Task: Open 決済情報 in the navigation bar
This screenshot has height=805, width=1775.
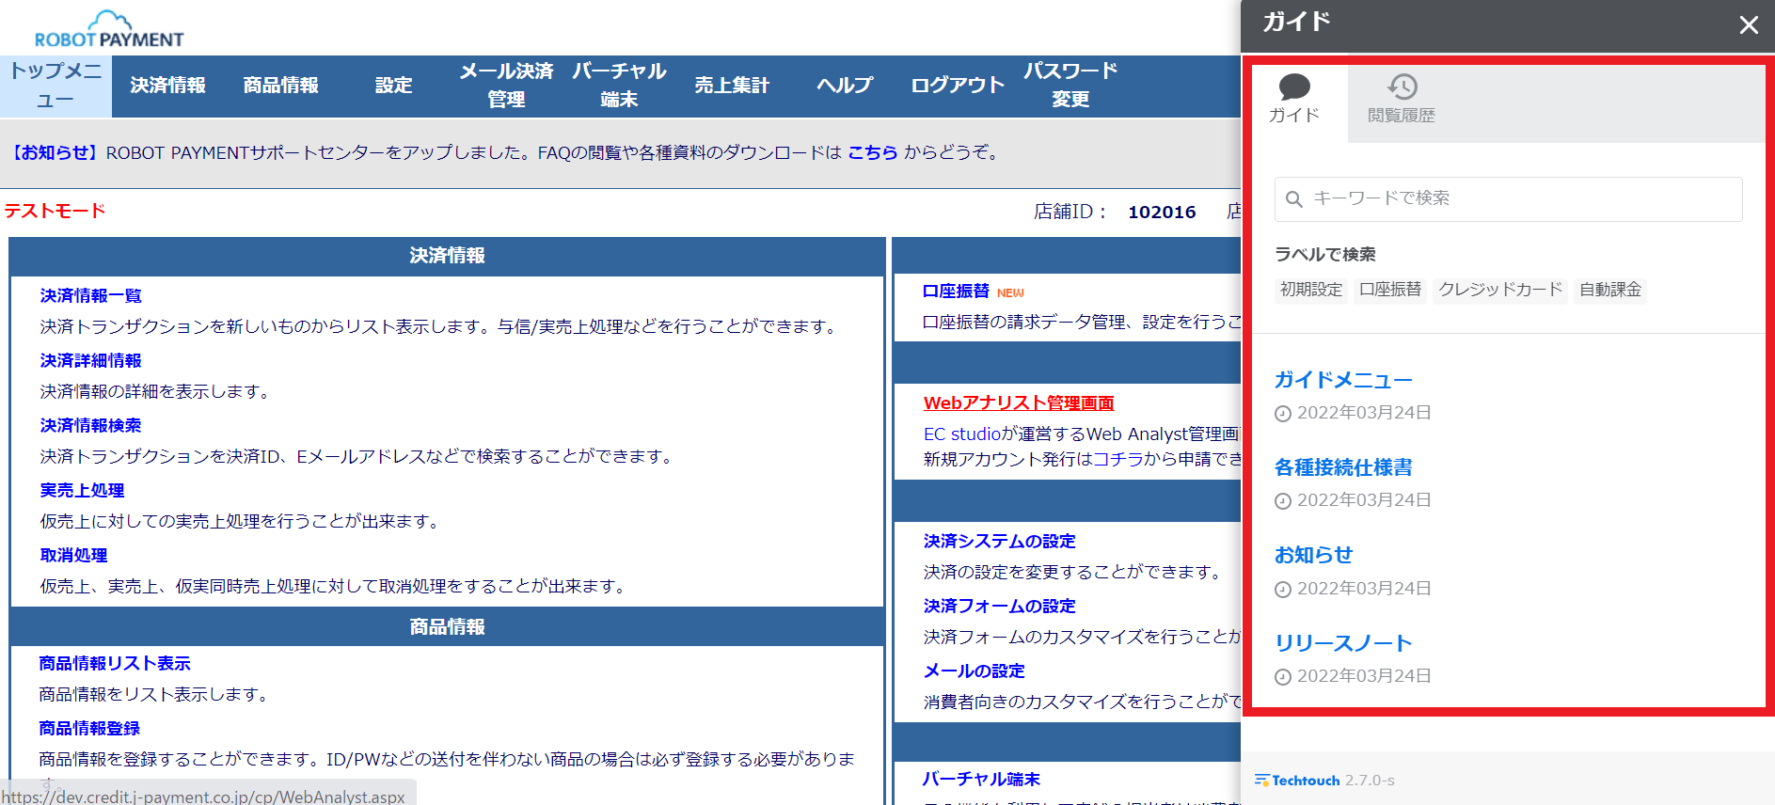Action: [x=167, y=86]
